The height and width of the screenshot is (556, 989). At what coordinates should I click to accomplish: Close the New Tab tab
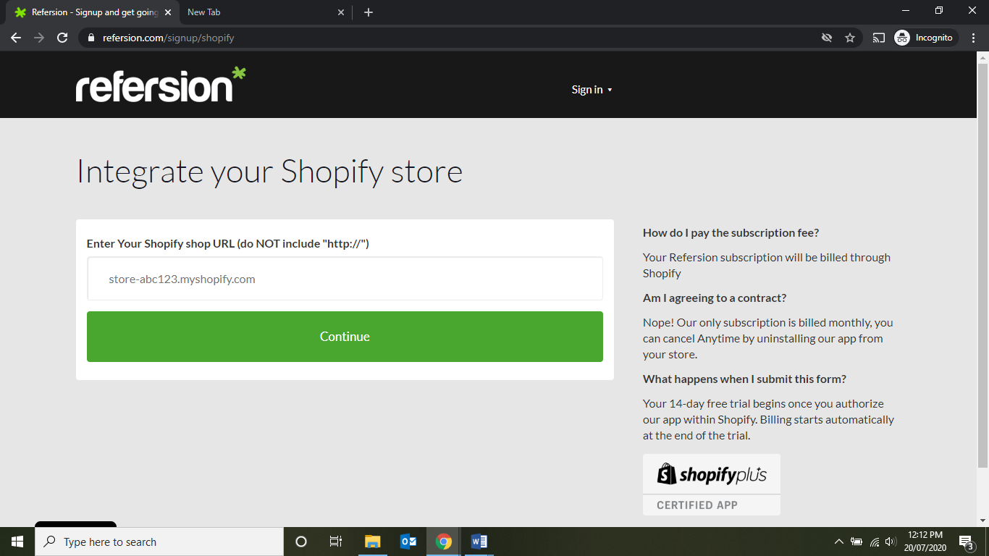[342, 12]
